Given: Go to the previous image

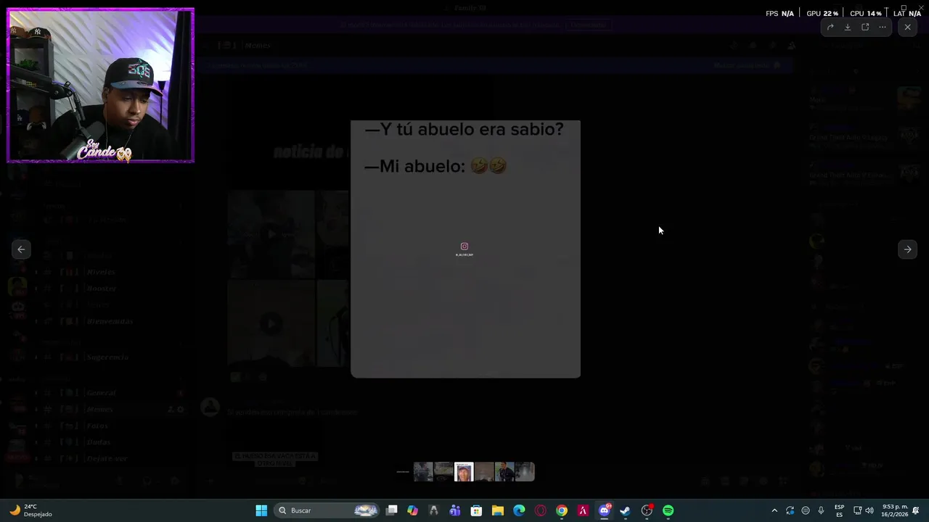Looking at the screenshot, I should tap(21, 249).
